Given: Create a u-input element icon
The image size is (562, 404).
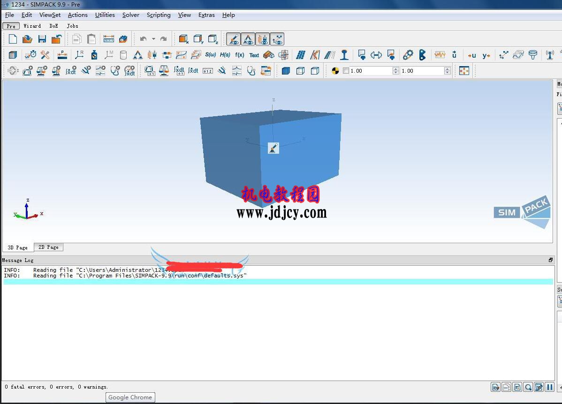Looking at the screenshot, I should tap(471, 55).
